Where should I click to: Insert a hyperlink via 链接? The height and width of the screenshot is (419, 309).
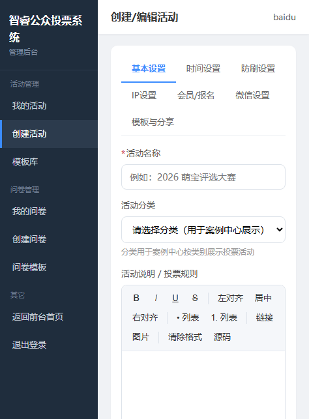(x=265, y=317)
